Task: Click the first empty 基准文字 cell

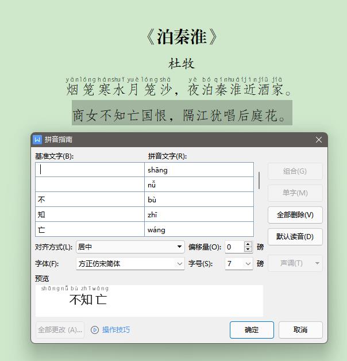Action: pyautogui.click(x=90, y=170)
